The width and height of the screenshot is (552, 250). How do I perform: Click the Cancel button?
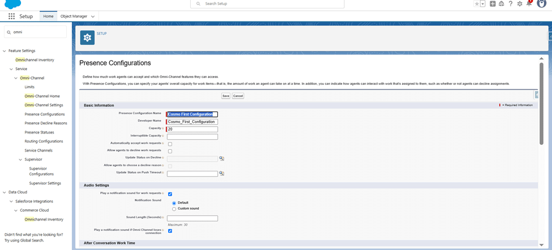238,96
